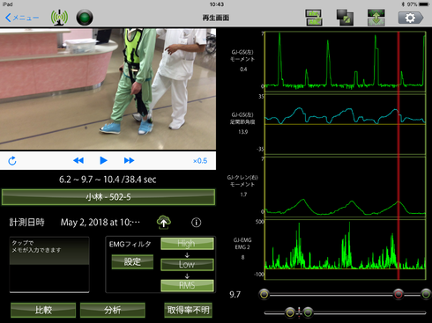Viewport: 432px width, 323px height.
Task: Tap the measurement date May 2, 2018 text
Action: tap(101, 223)
